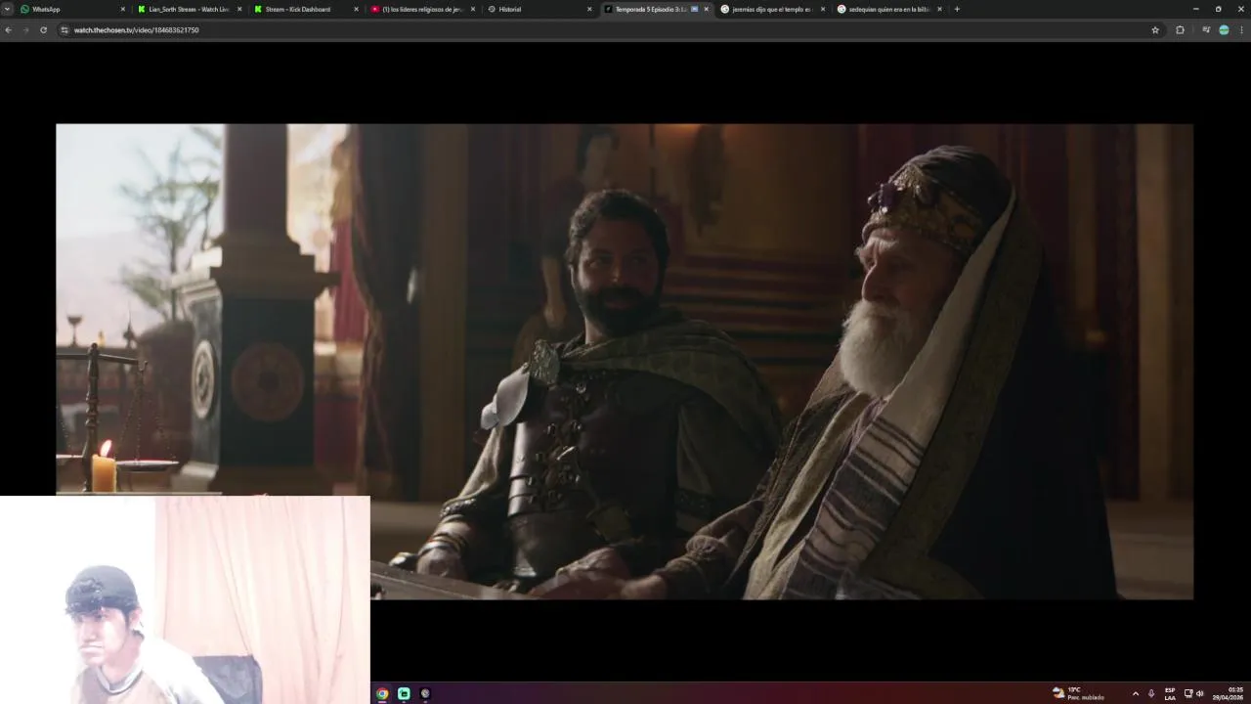Go back to the previous page
This screenshot has width=1251, height=704.
click(8, 30)
